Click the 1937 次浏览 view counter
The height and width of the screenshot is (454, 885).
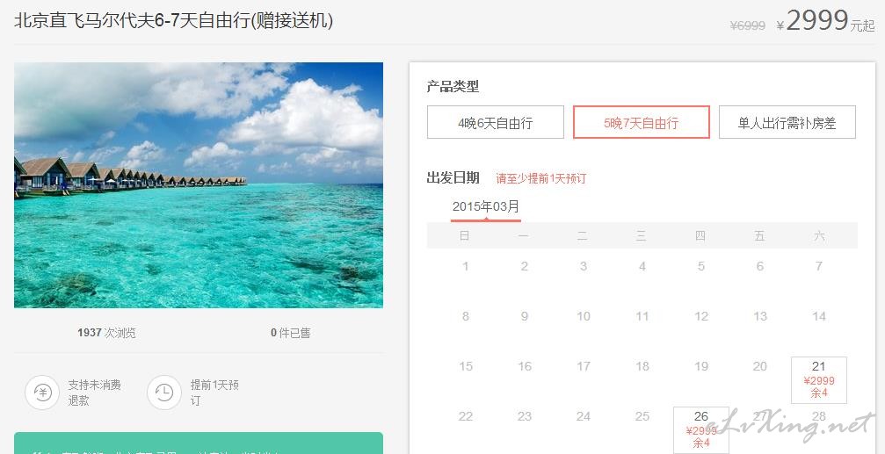coord(106,333)
